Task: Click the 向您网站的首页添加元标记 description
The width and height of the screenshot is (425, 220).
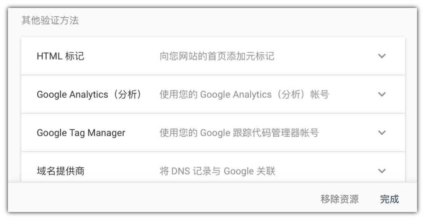Action: point(217,56)
